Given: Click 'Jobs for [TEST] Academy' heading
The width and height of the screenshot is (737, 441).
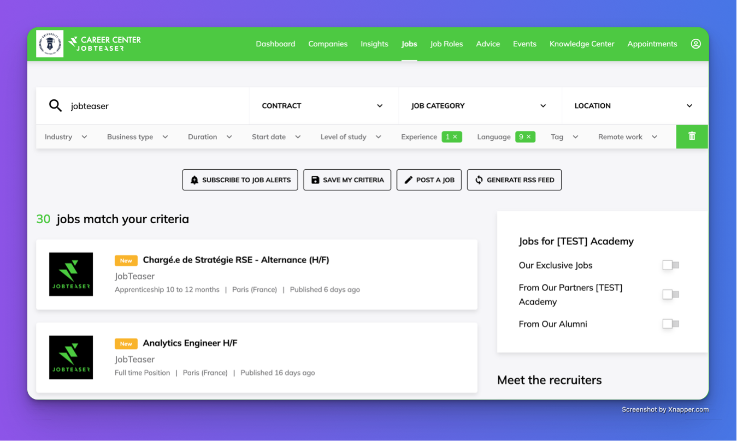Looking at the screenshot, I should click(x=576, y=241).
